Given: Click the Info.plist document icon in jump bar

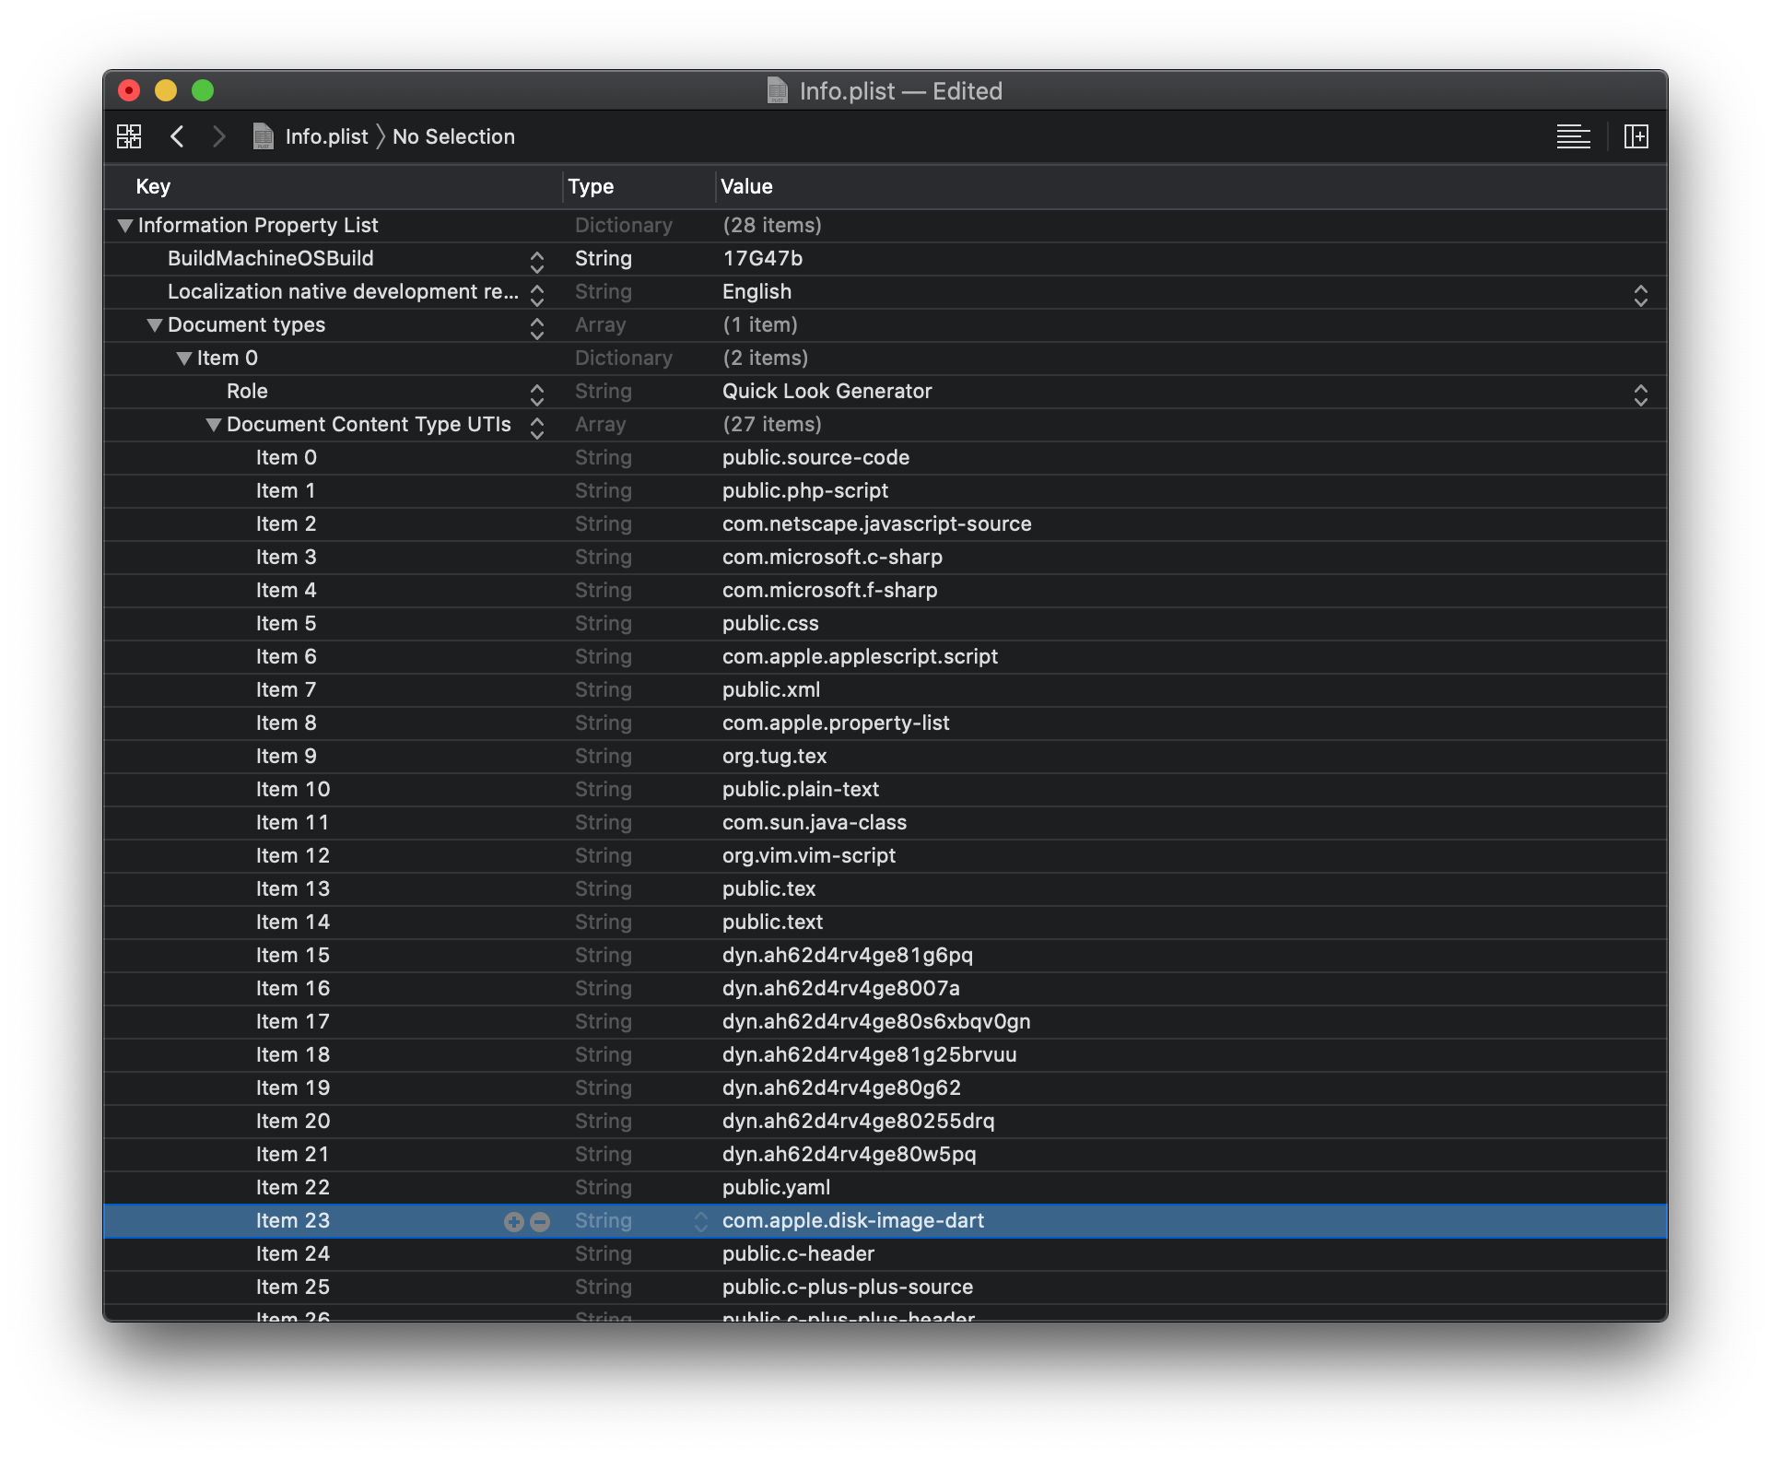Looking at the screenshot, I should pos(263,135).
